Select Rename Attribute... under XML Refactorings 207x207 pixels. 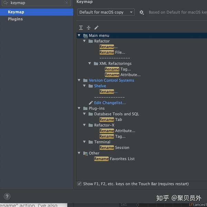pos(122,75)
